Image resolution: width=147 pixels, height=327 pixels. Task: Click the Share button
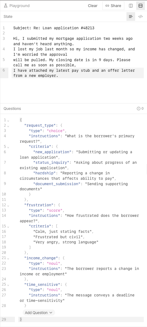pyautogui.click(x=113, y=6)
